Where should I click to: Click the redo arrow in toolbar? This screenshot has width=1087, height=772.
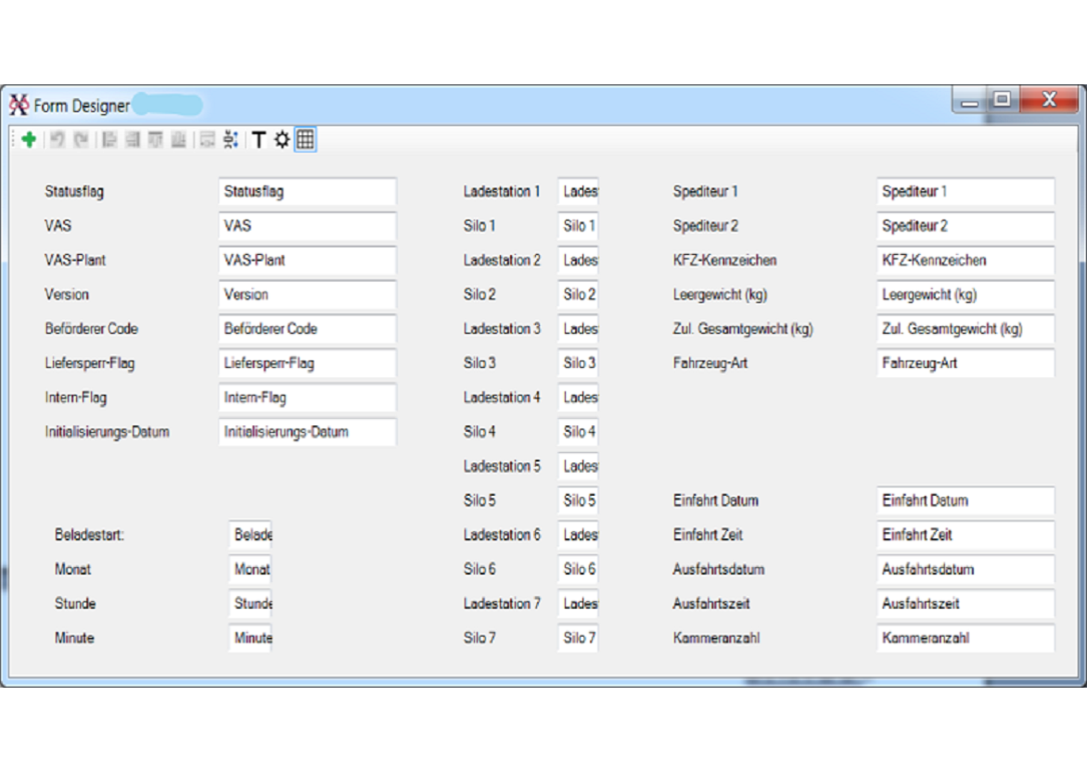(82, 140)
